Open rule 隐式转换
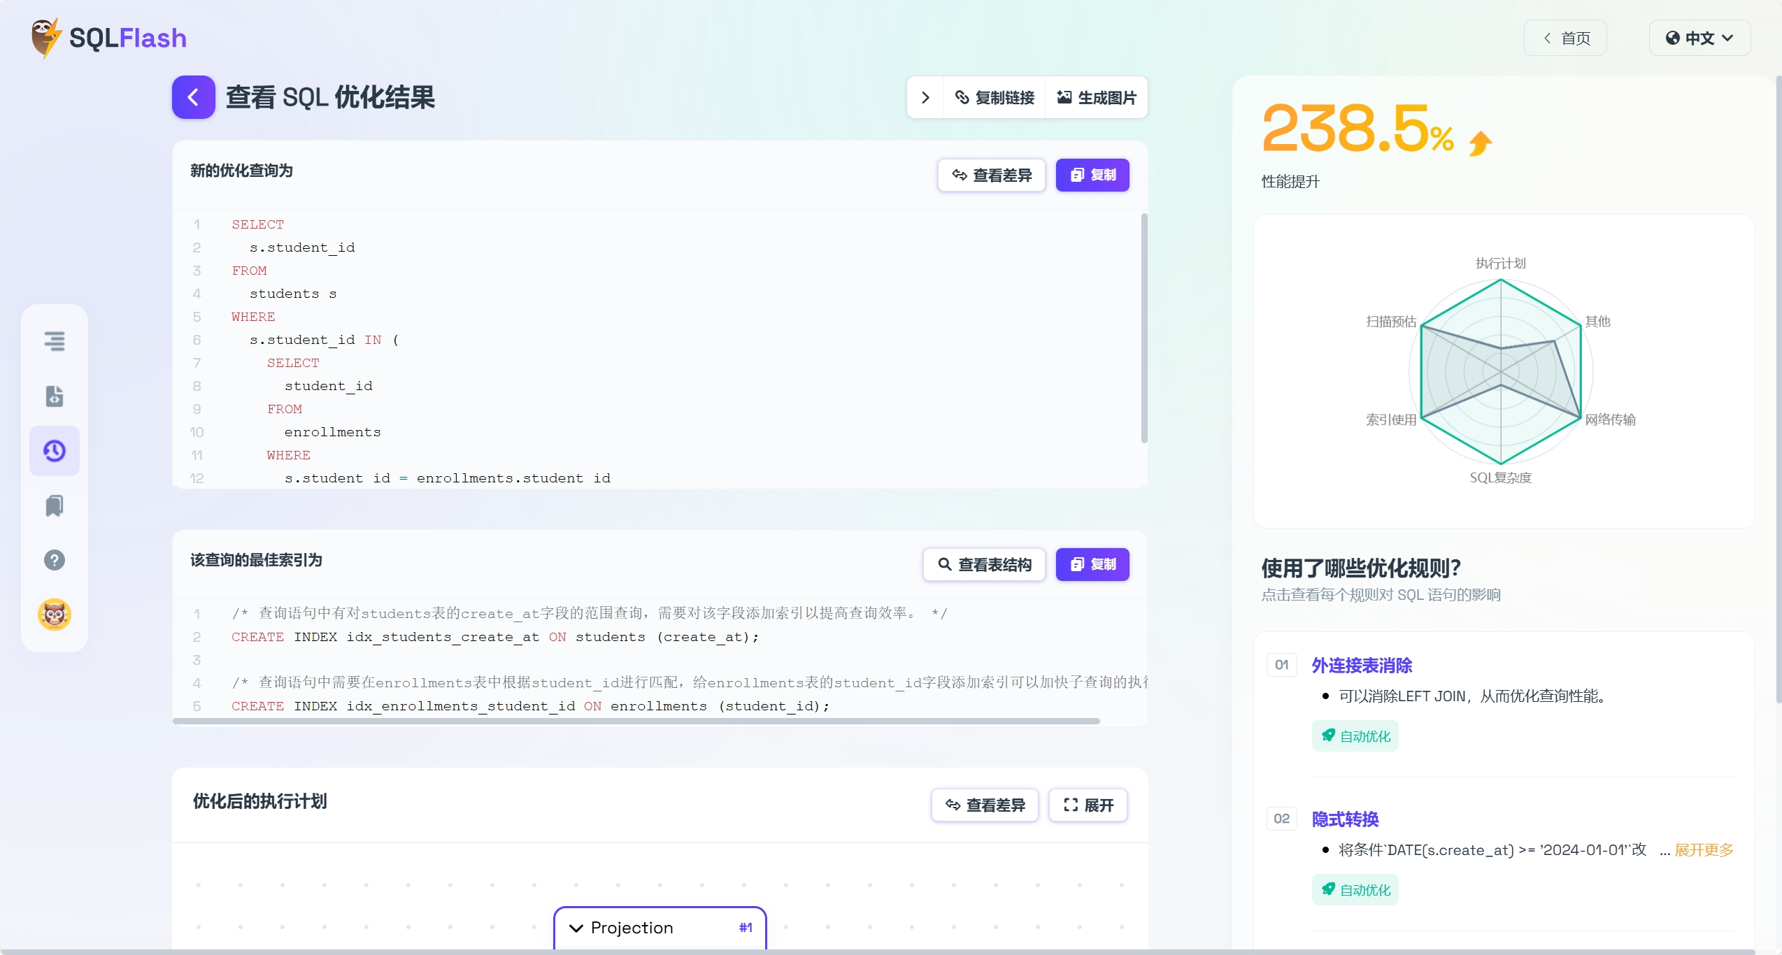Viewport: 1782px width, 955px height. [x=1345, y=819]
